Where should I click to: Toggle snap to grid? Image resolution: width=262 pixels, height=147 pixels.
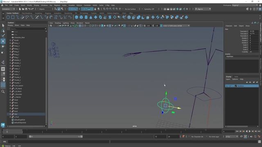(x=104, y=9)
